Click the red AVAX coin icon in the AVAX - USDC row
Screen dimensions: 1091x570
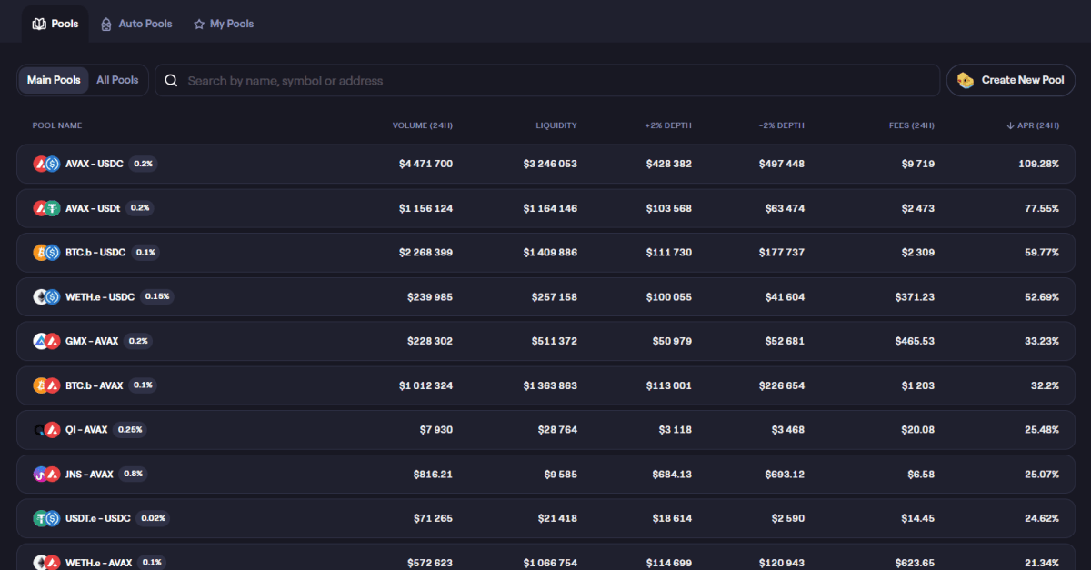[40, 164]
